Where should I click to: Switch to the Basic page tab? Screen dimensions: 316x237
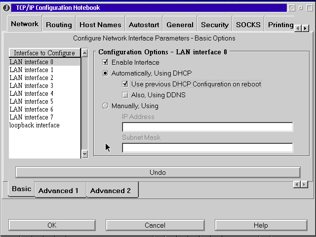click(x=21, y=189)
